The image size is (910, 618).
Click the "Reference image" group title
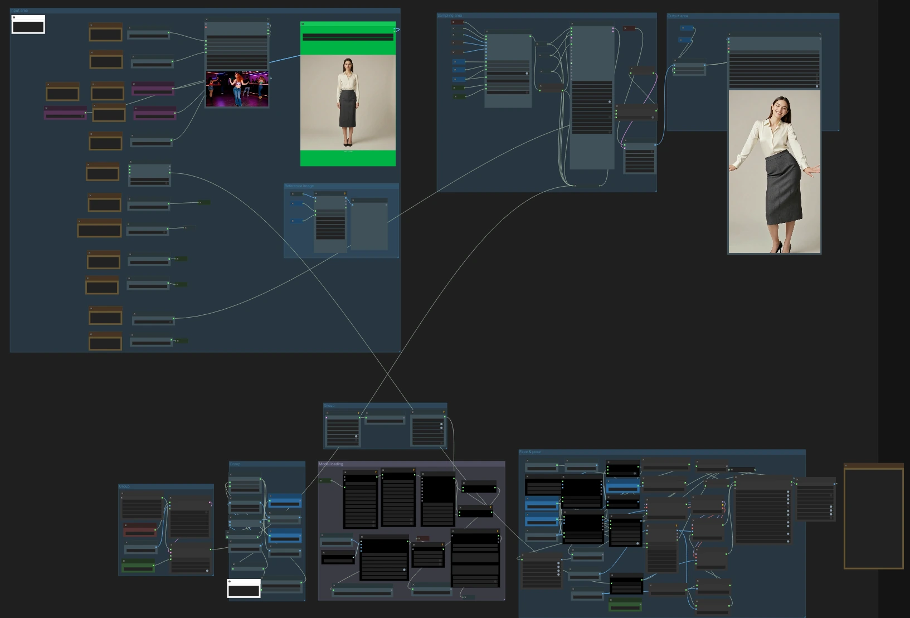coord(299,186)
